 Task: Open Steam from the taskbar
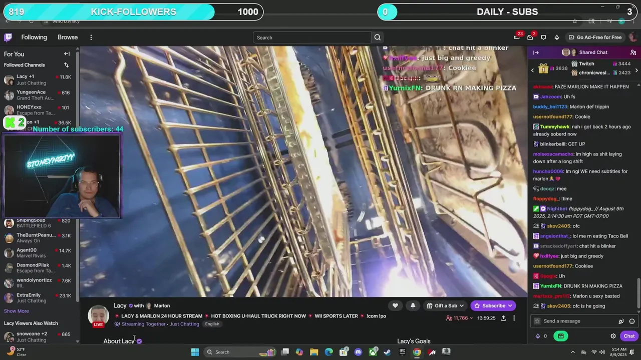[387, 352]
